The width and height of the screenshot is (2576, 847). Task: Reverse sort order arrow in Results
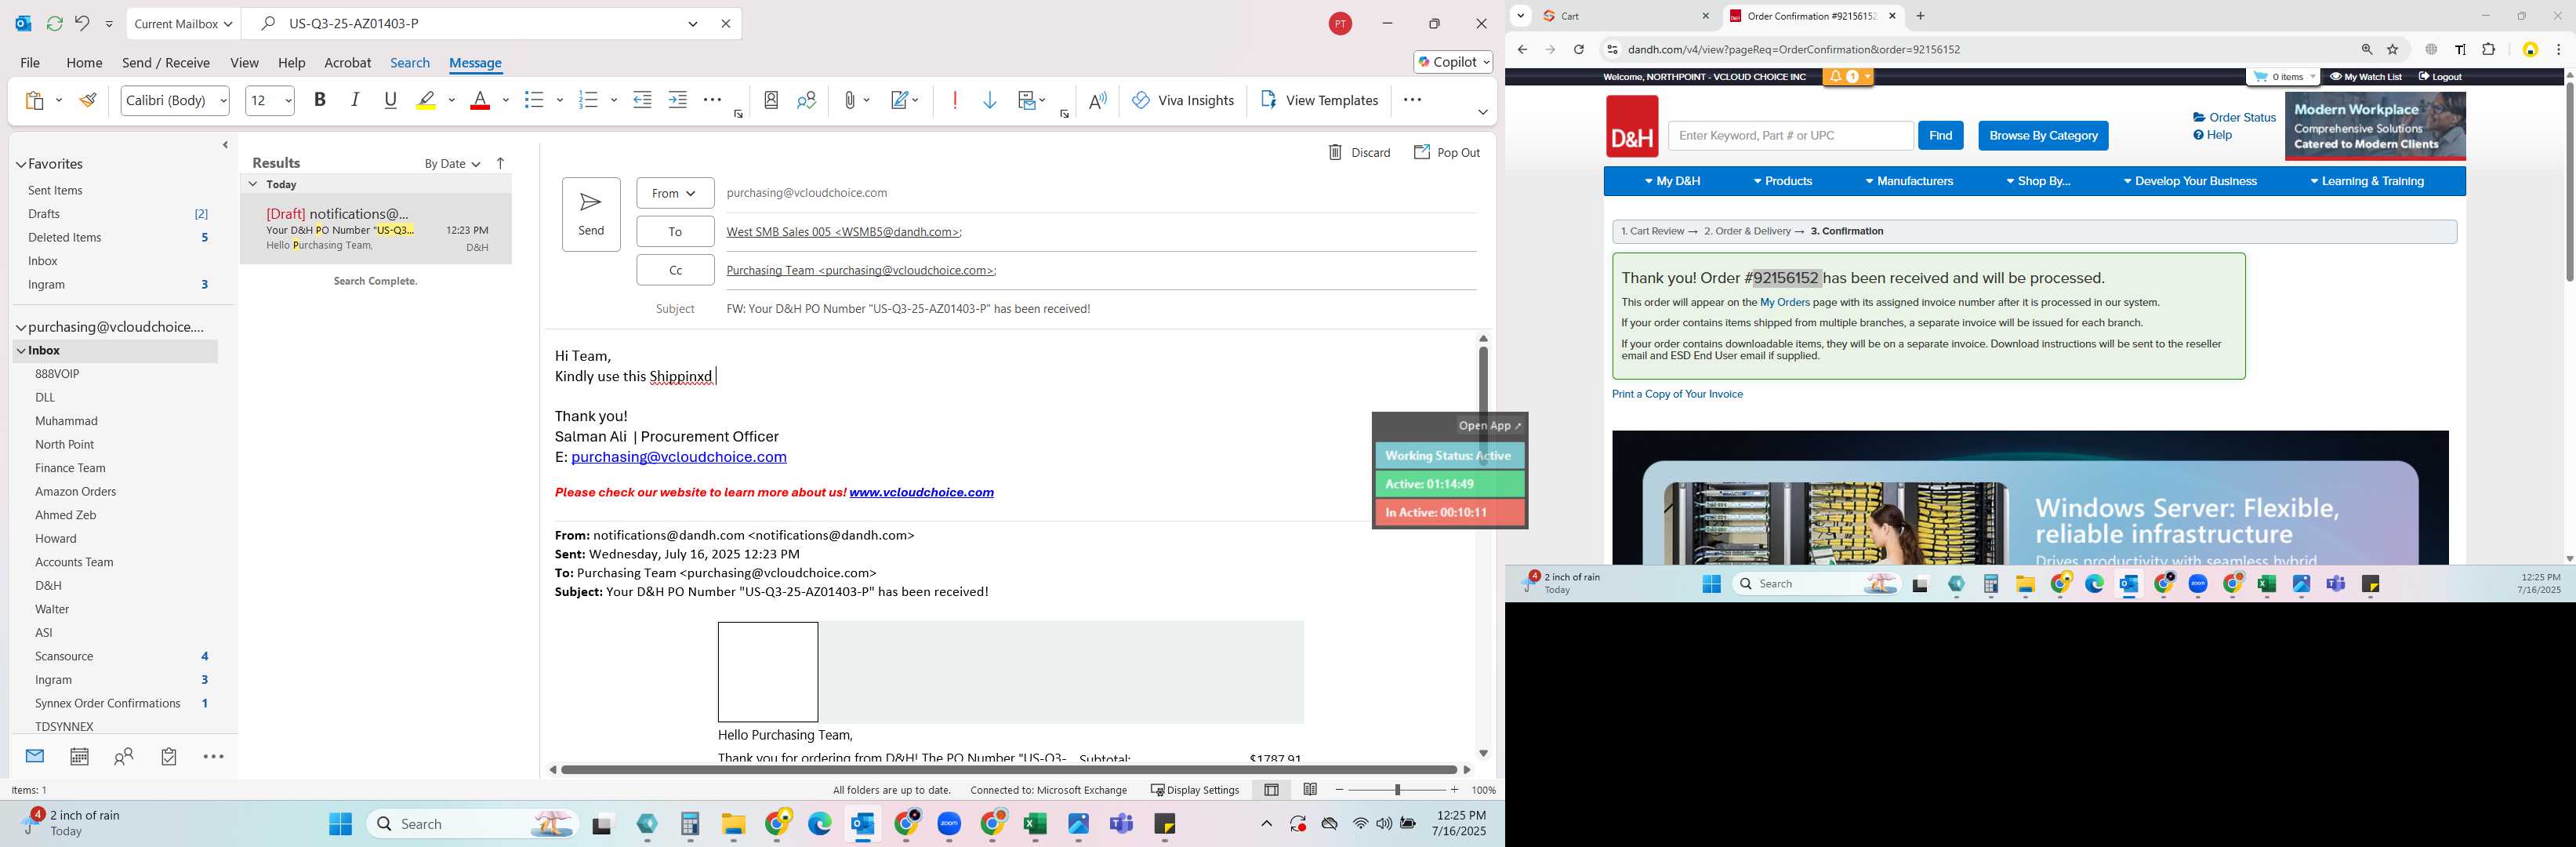point(501,163)
